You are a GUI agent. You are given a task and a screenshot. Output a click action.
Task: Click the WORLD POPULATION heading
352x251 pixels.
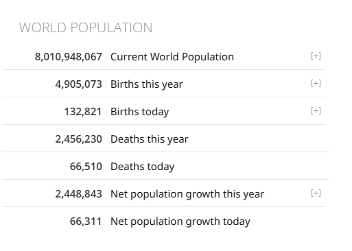point(86,27)
